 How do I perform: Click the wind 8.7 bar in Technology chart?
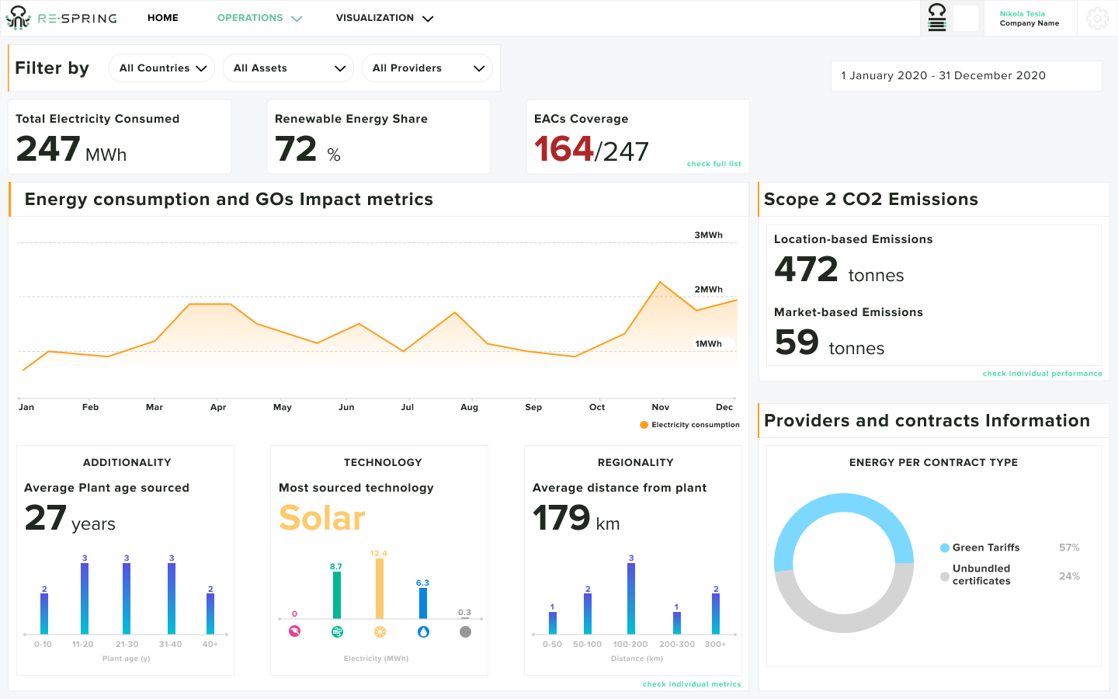(337, 595)
